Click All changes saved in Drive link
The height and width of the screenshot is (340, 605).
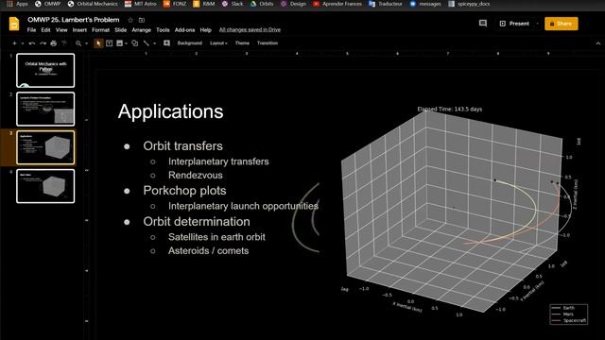[250, 29]
